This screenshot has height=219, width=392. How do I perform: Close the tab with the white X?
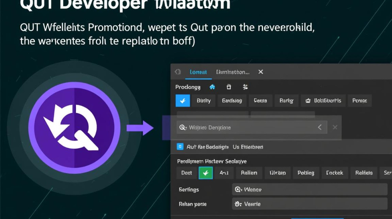261,72
